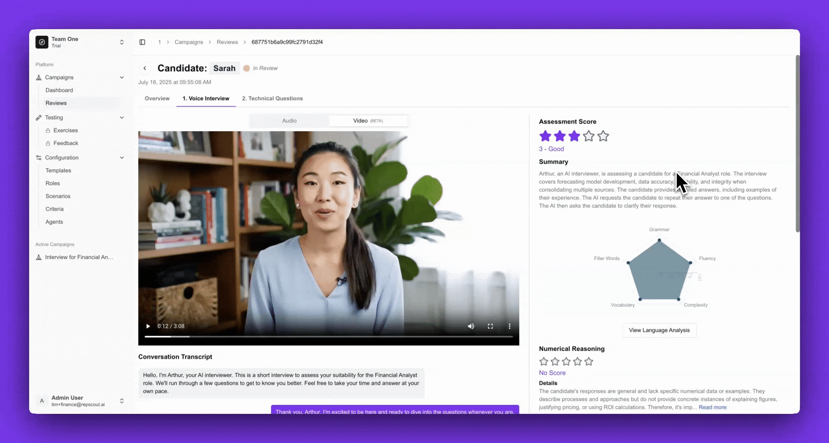This screenshot has height=443, width=829.
Task: Open Dashboard in the sidebar
Action: [59, 90]
